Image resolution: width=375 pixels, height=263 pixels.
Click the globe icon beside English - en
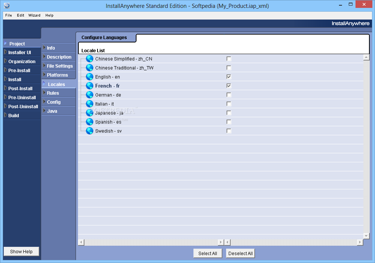(90, 77)
